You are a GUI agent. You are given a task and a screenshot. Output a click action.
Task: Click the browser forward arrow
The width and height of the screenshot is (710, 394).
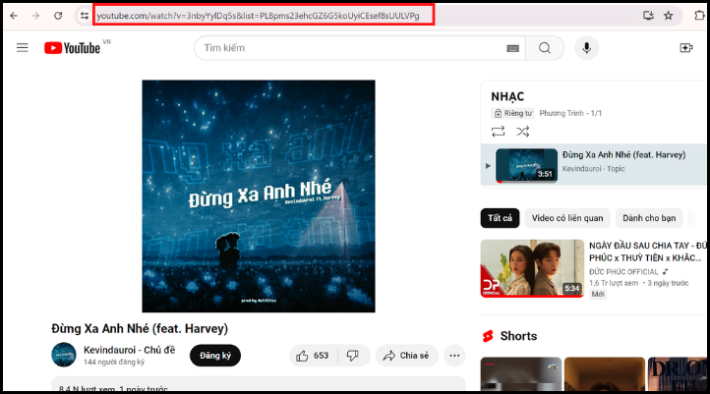coord(35,16)
